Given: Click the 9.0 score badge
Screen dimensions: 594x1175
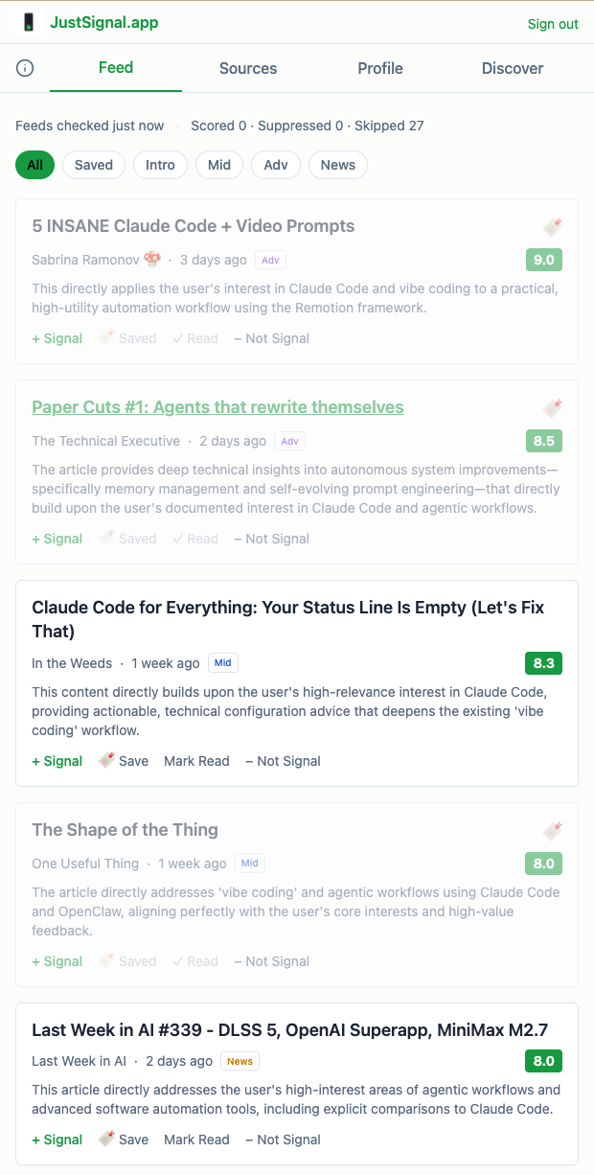Looking at the screenshot, I should (543, 259).
